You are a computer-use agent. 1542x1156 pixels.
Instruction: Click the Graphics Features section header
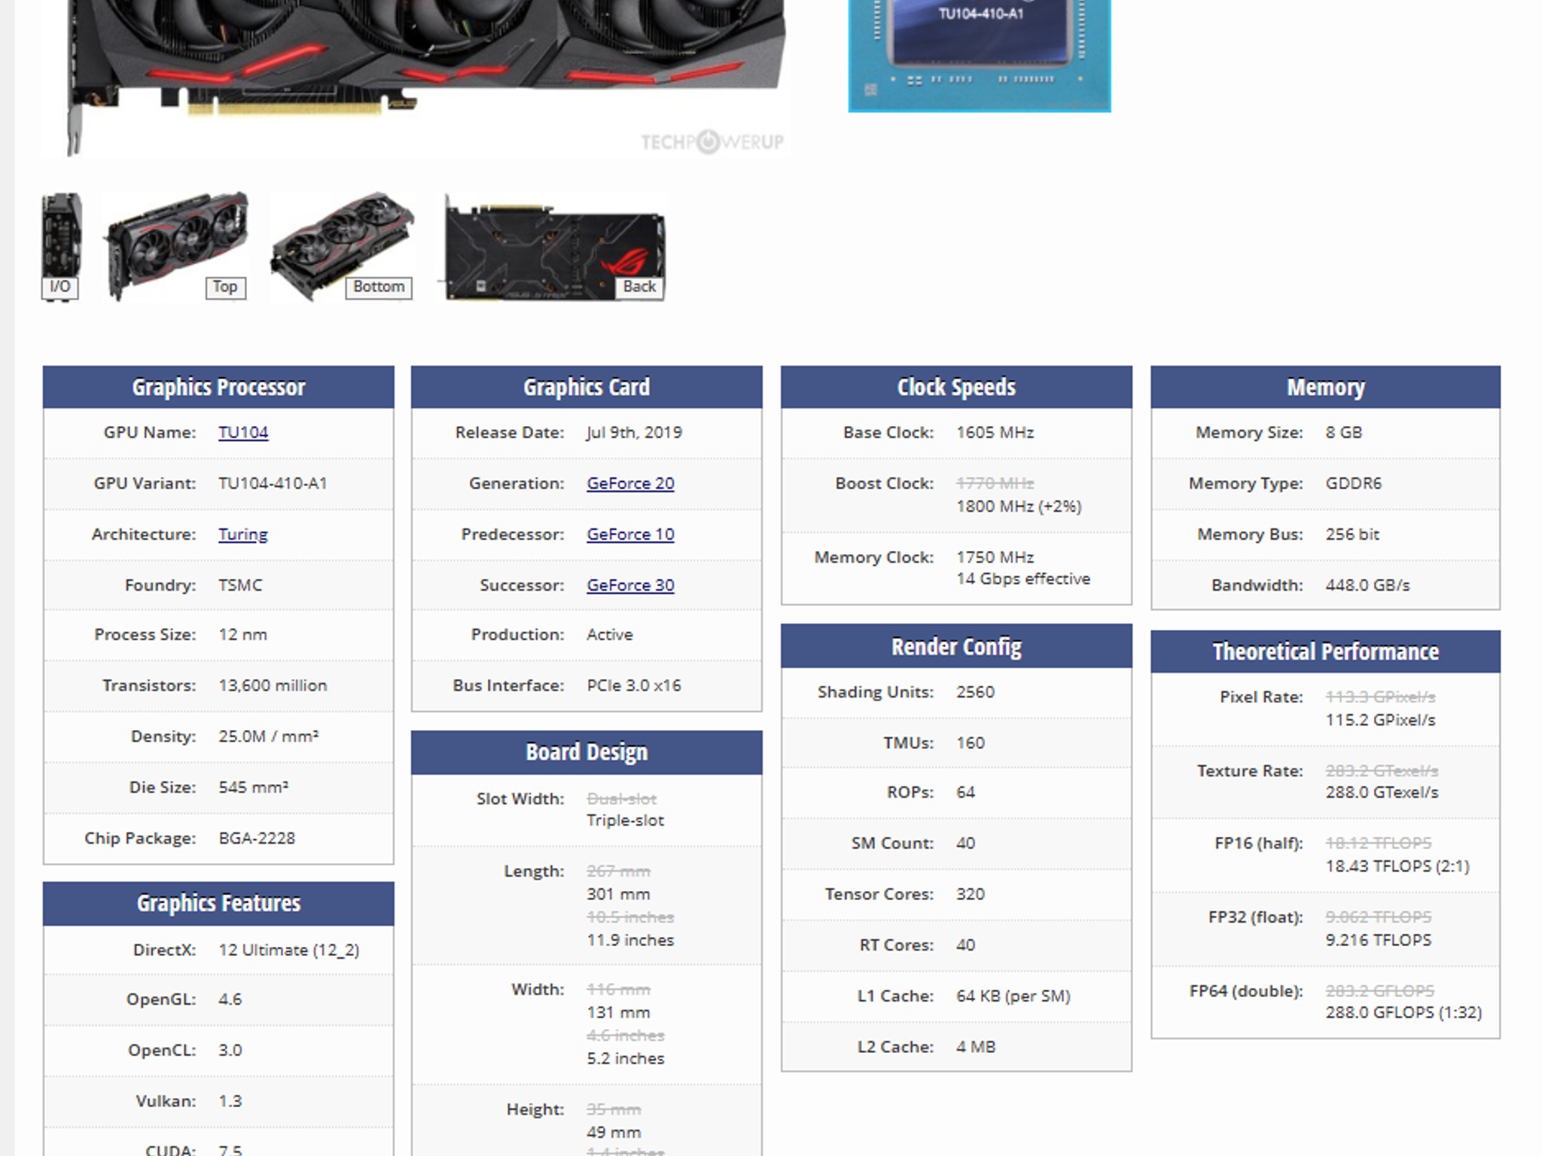coord(218,903)
